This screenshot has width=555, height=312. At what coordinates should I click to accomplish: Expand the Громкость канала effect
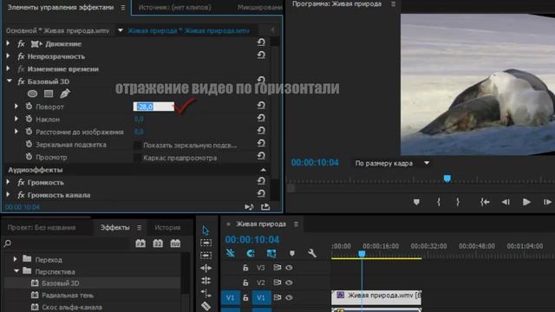(x=8, y=194)
